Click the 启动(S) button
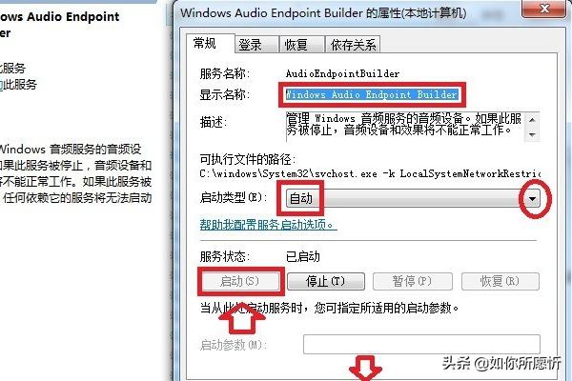The width and height of the screenshot is (572, 381). tap(240, 282)
